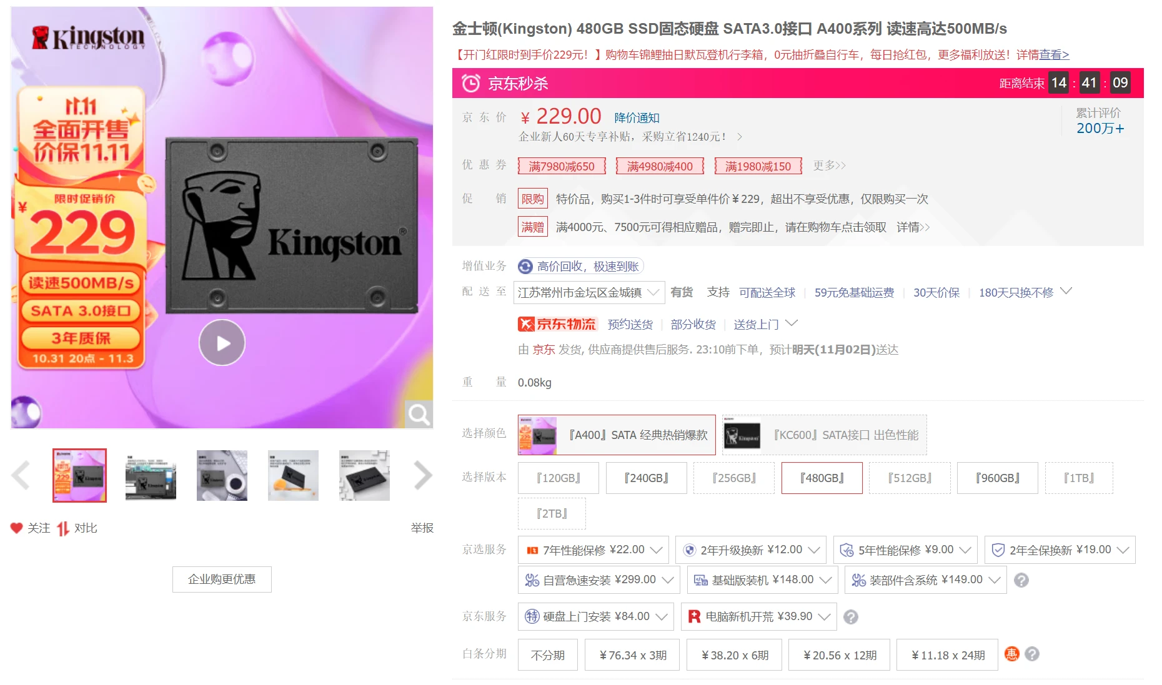Click the 企业购更优惠 button
1162x685 pixels.
[x=222, y=579]
